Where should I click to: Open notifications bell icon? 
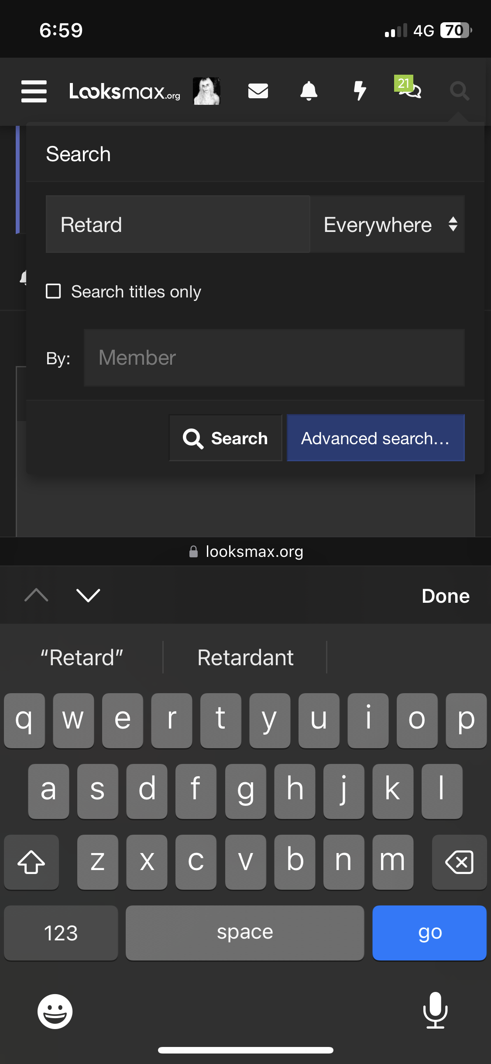point(309,91)
